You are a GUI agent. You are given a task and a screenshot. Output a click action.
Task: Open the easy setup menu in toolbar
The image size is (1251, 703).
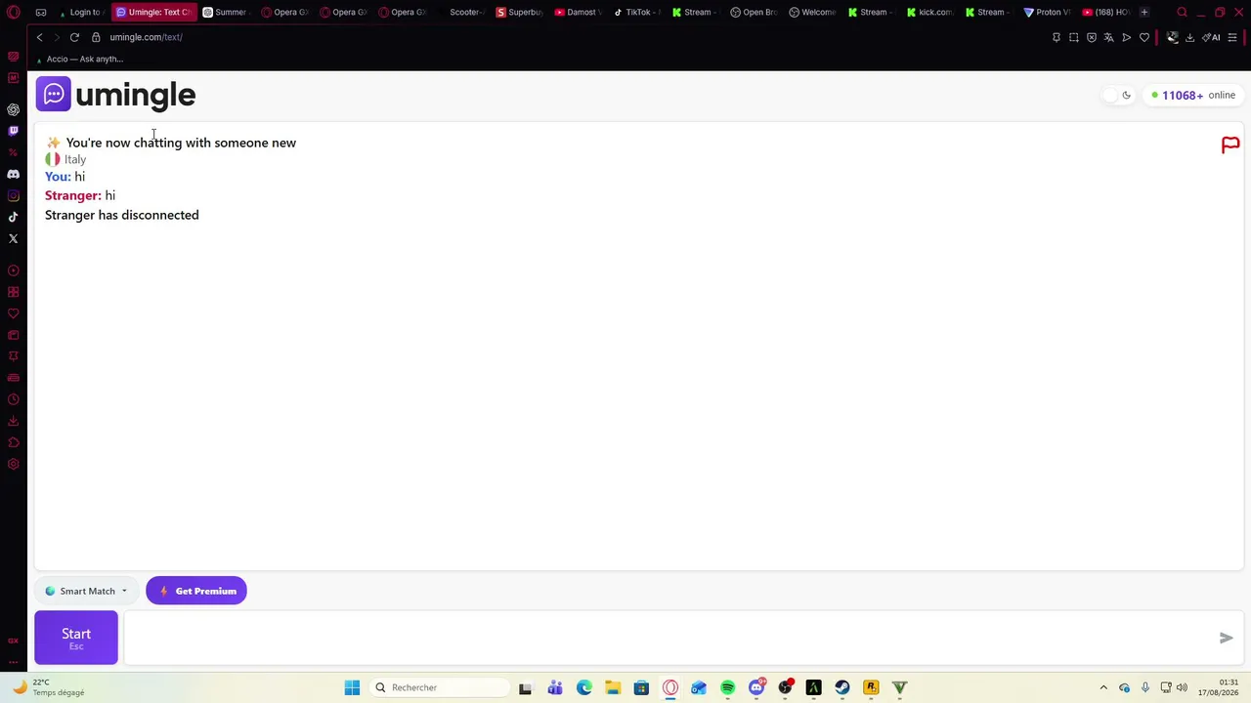coord(1232,37)
